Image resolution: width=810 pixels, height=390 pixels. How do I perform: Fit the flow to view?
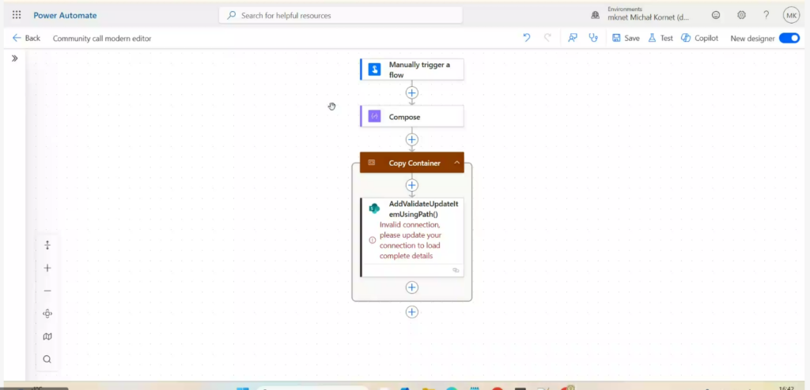(x=47, y=313)
